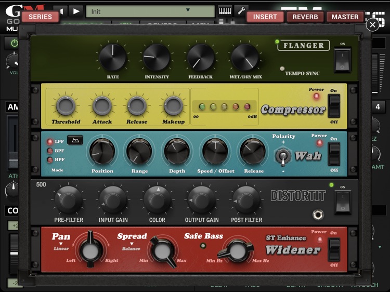The image size is (390, 292).
Task: Click the Distortit 500 label
Action: [x=41, y=184]
